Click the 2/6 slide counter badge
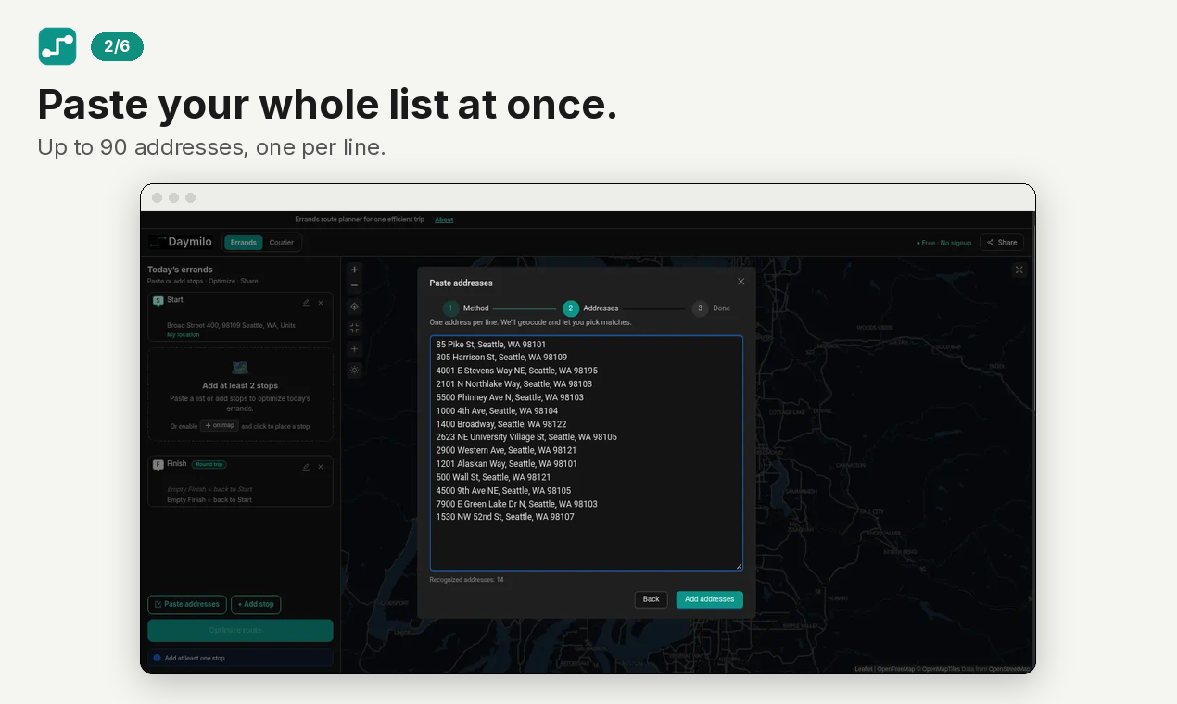The width and height of the screenshot is (1177, 704). [117, 46]
